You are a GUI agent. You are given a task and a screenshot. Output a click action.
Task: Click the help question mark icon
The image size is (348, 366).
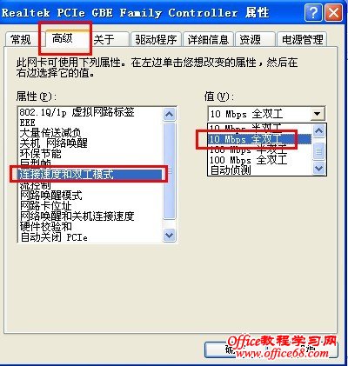click(313, 12)
